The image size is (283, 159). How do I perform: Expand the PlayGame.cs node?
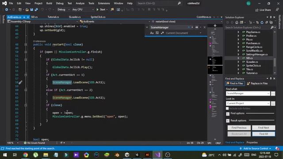[x=238, y=32]
